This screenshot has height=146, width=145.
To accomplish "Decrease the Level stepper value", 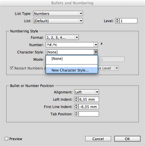I will click(117, 22).
